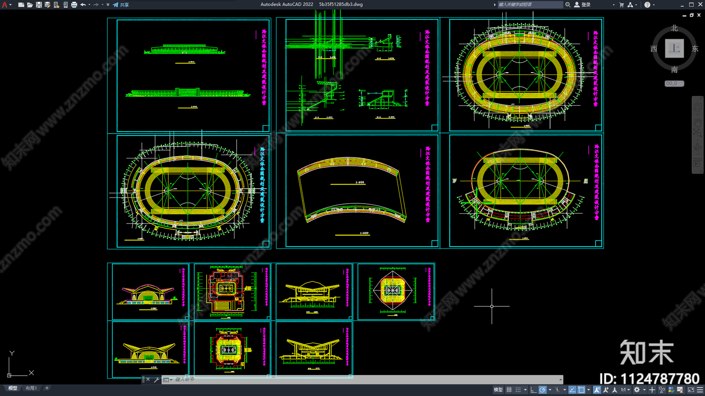Minimize the drawing window with its underscore icon
This screenshot has width=705, height=396.
click(684, 15)
